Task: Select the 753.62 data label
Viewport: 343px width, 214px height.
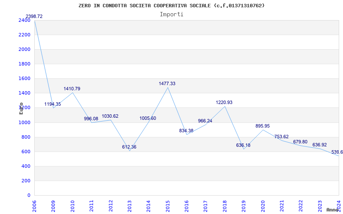Action: click(x=281, y=137)
